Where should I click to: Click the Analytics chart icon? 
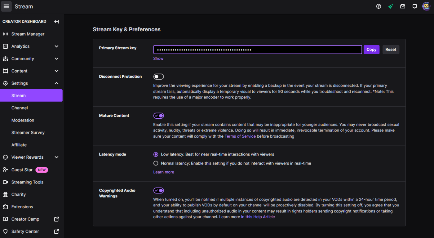click(x=5, y=46)
